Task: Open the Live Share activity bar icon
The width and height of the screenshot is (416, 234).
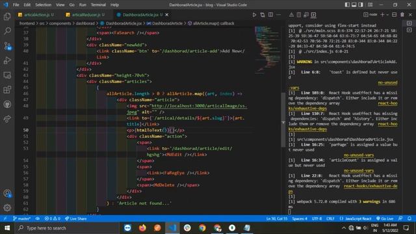Action: [7, 119]
